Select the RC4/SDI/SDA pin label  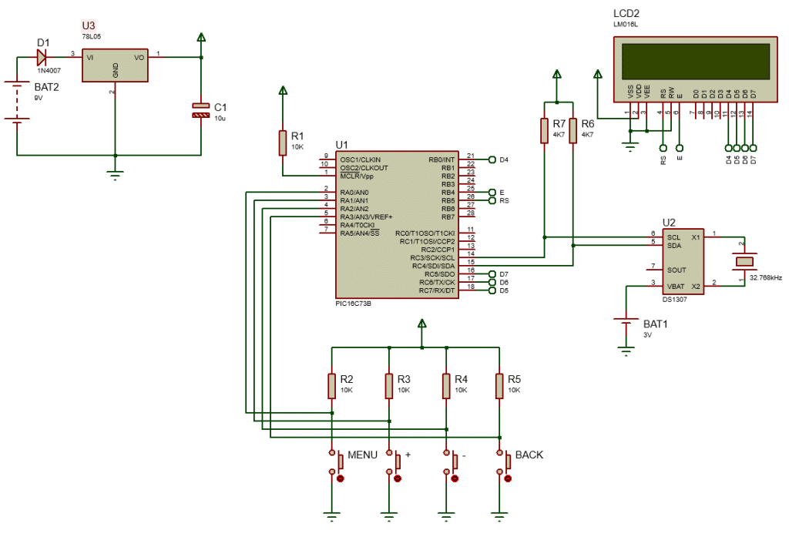[x=433, y=266]
